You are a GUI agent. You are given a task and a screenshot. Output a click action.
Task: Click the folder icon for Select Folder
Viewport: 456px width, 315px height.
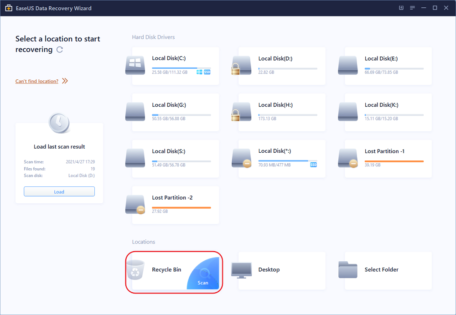click(348, 270)
